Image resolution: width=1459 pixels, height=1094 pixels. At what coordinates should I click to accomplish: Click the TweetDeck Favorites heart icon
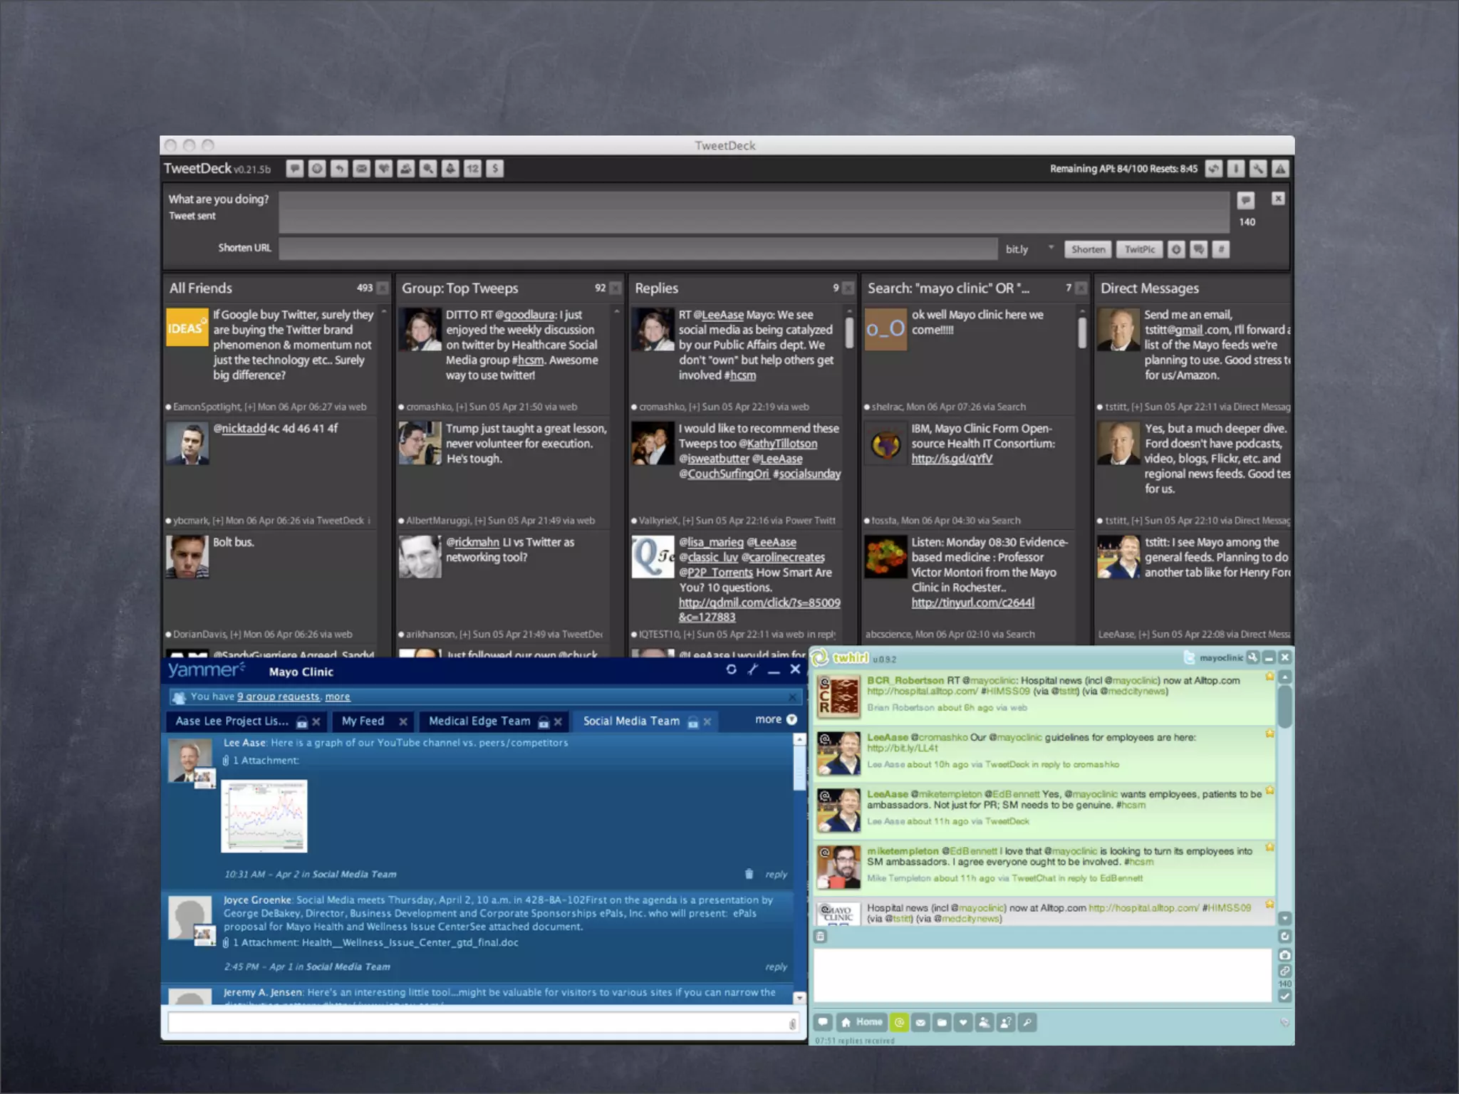pos(383,169)
